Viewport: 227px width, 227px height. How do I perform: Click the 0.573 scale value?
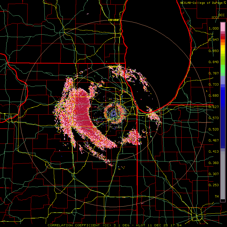pos(214,118)
